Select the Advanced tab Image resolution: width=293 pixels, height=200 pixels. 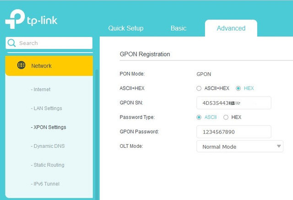tap(231, 28)
